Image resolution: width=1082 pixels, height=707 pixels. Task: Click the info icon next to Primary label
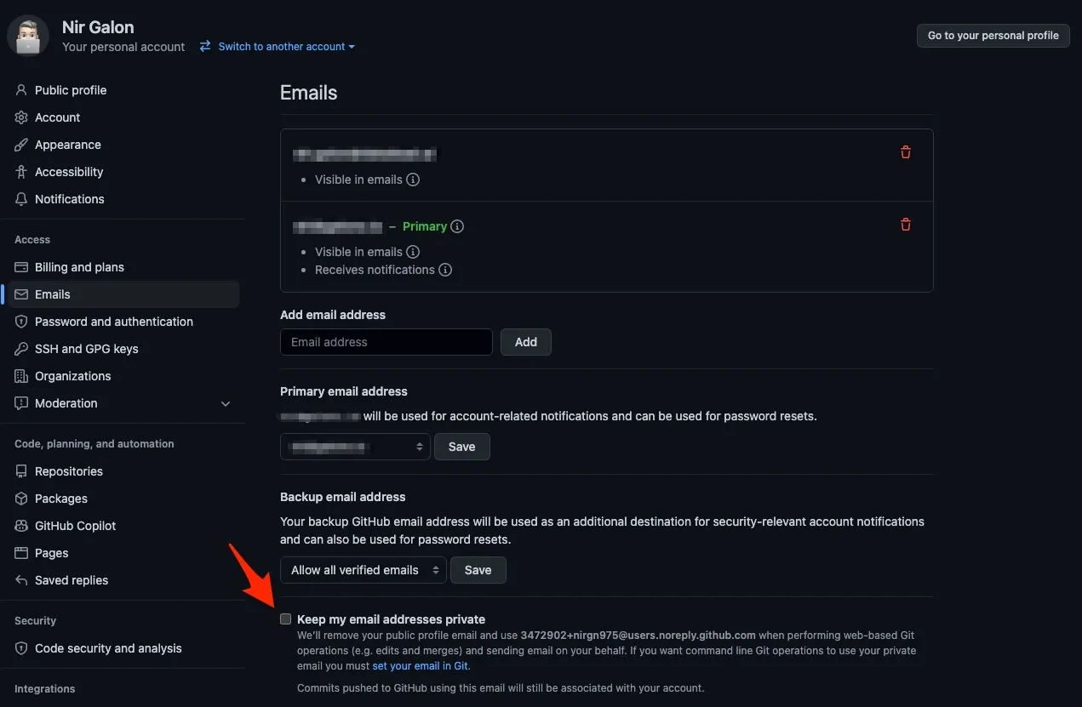point(457,226)
